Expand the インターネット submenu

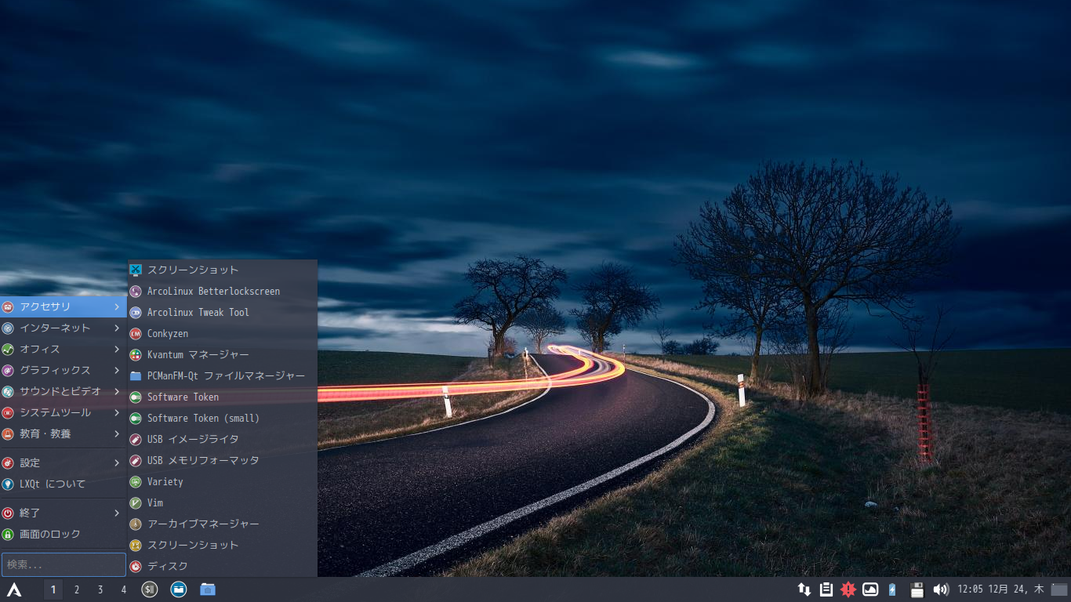[63, 328]
